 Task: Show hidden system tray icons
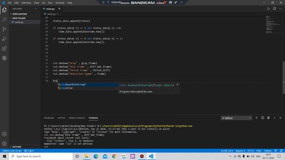(x=230, y=156)
